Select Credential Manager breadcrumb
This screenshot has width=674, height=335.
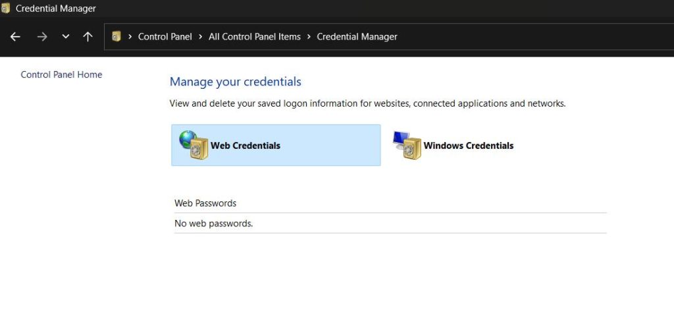[357, 37]
